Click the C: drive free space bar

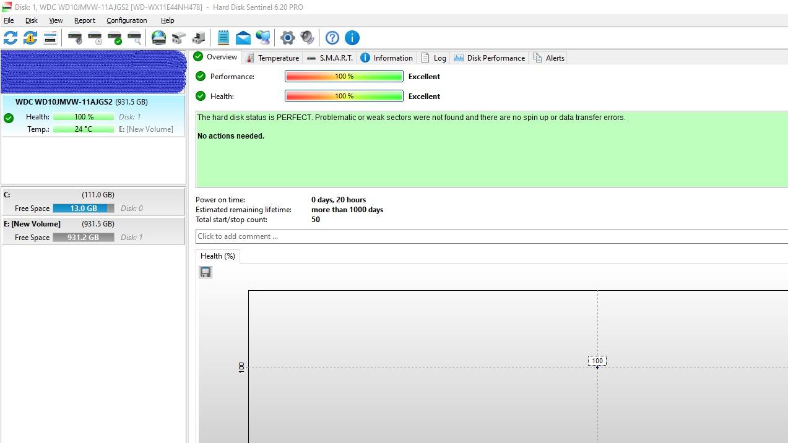pyautogui.click(x=84, y=209)
